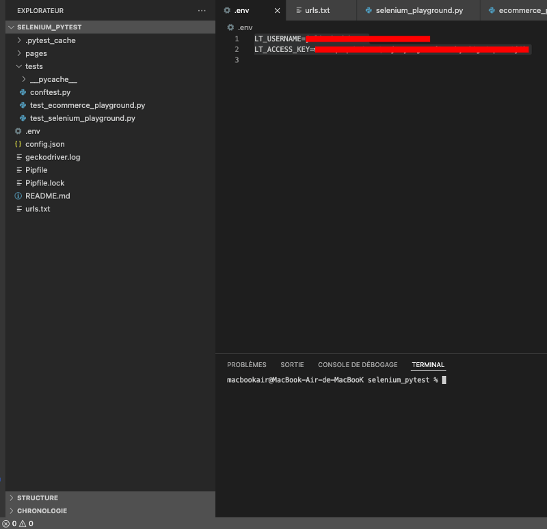Click the Python icon next to conftest.py
Viewport: 547px width, 529px height.
23,92
